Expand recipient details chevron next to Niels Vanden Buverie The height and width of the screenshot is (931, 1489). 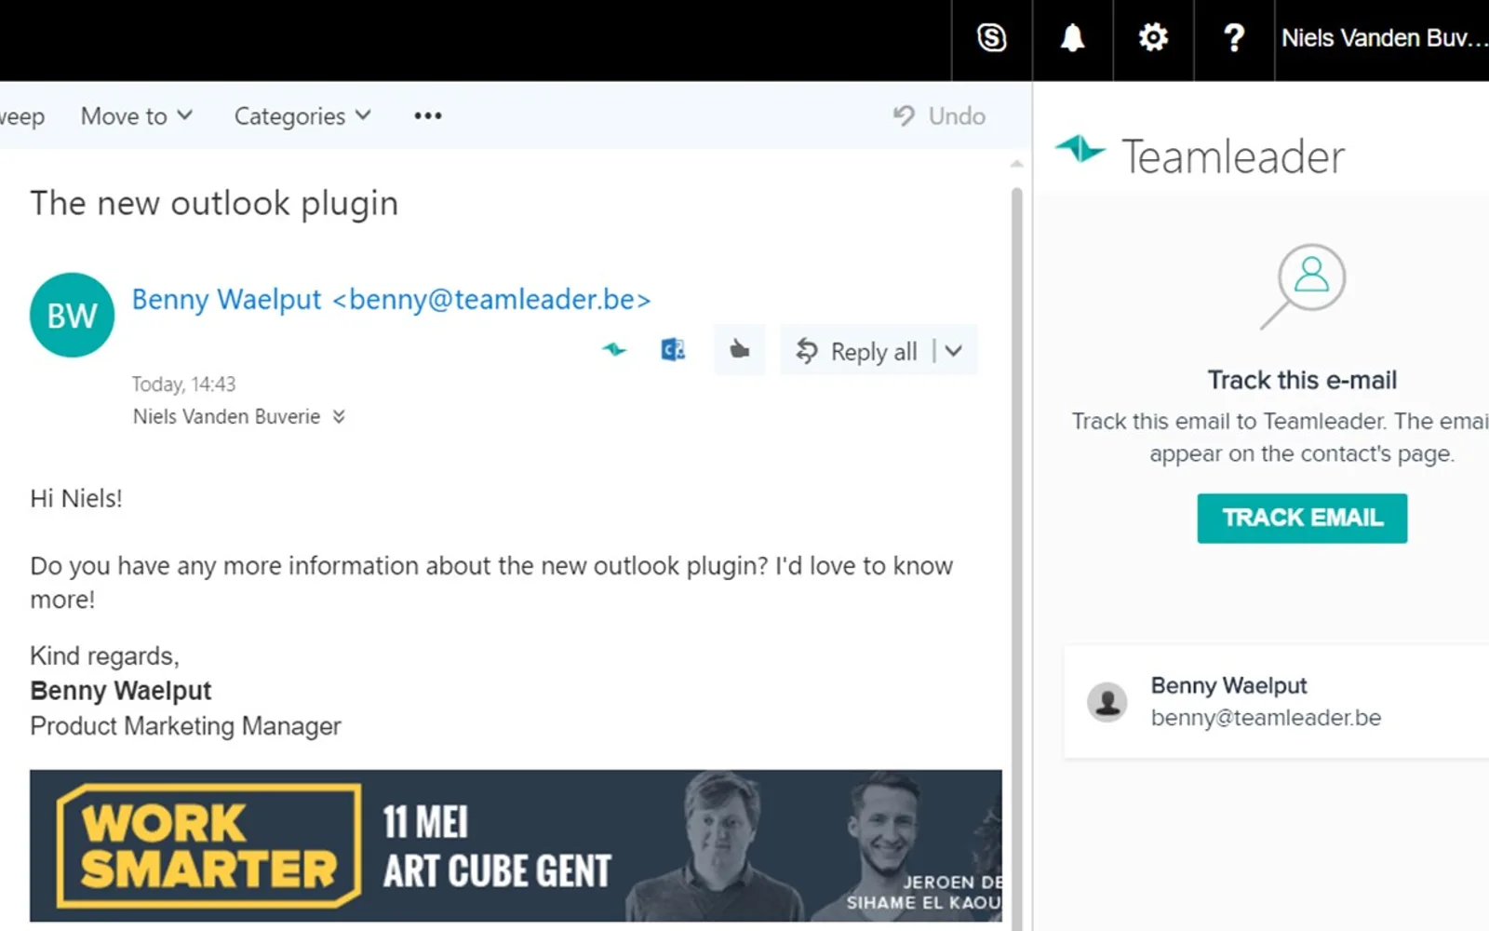(x=339, y=416)
